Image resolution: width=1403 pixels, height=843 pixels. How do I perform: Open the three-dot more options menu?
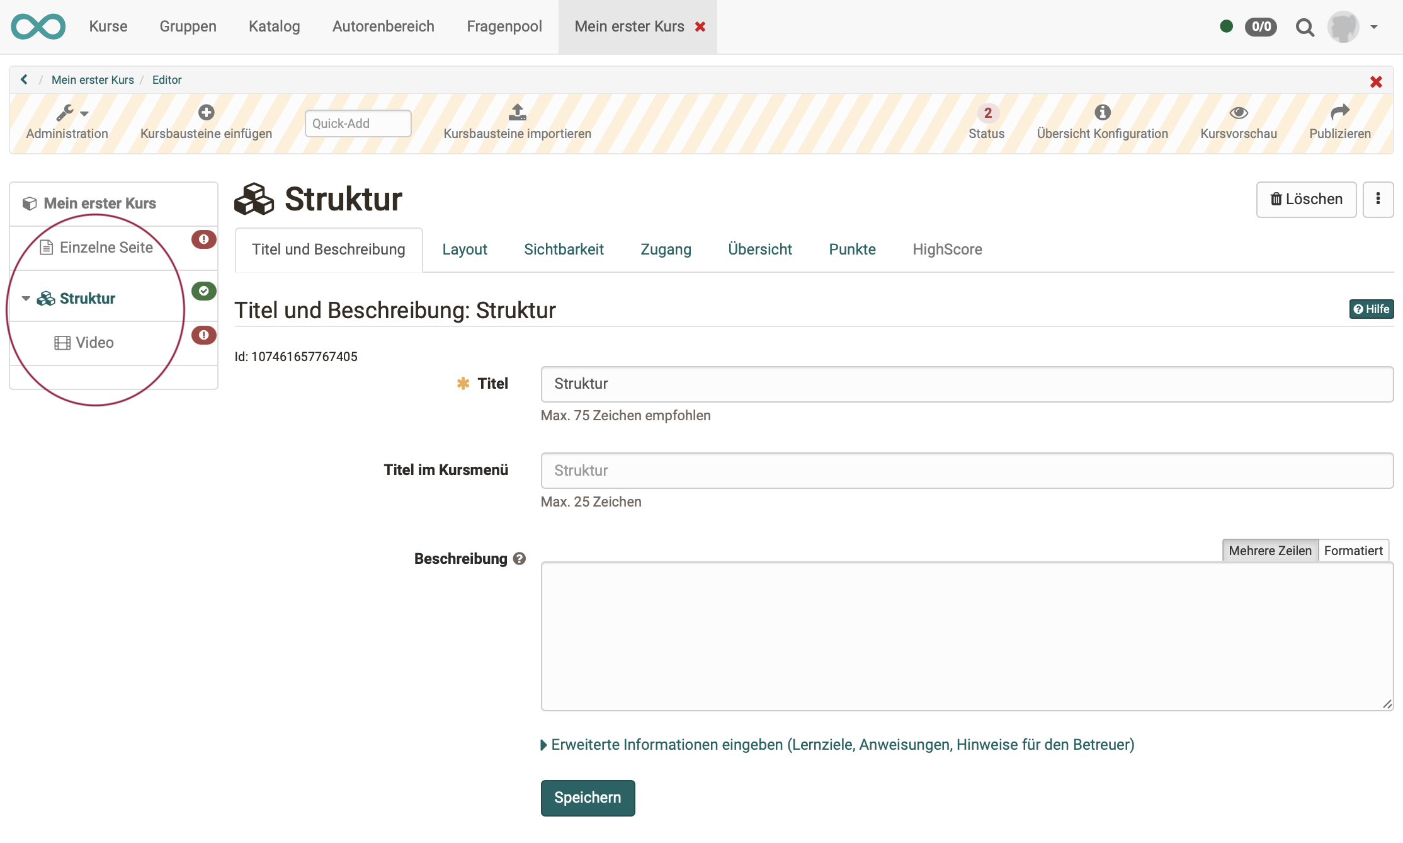tap(1378, 199)
